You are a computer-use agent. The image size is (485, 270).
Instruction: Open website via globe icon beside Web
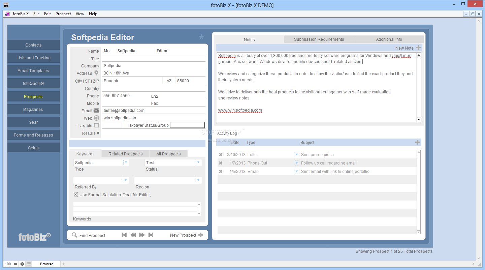pyautogui.click(x=96, y=118)
